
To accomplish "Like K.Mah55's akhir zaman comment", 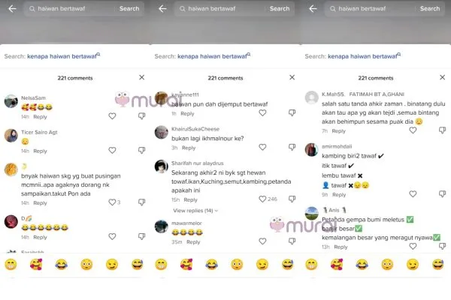I will [x=413, y=130].
